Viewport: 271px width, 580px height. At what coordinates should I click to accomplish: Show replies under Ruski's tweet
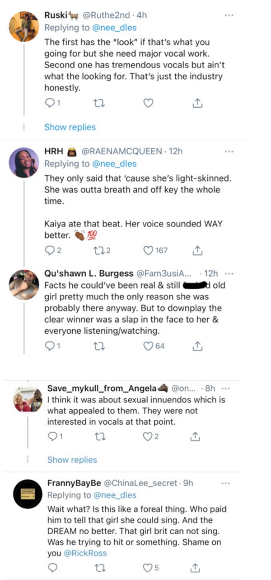click(x=70, y=127)
